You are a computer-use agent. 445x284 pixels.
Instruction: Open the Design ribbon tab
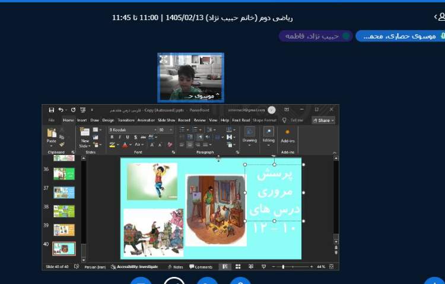pos(108,120)
